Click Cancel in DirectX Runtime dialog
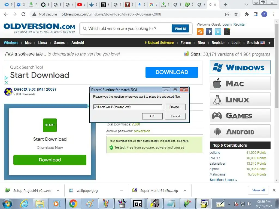279x209 pixels. [175, 116]
